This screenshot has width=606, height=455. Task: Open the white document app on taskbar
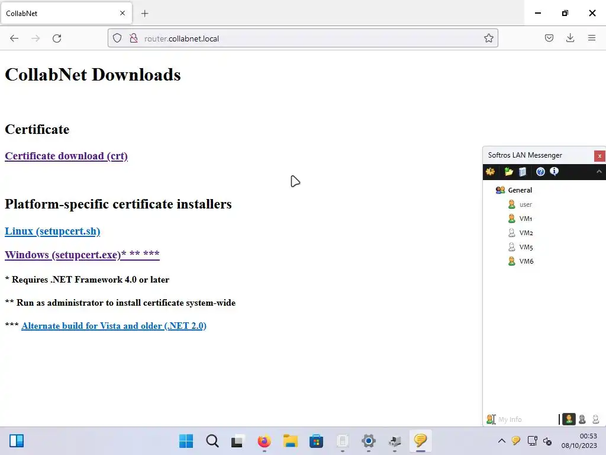(343, 441)
